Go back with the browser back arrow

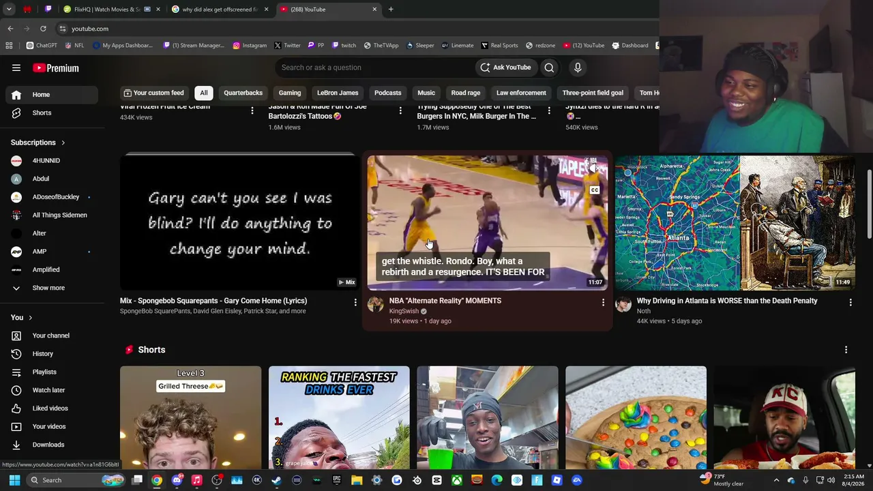point(10,29)
